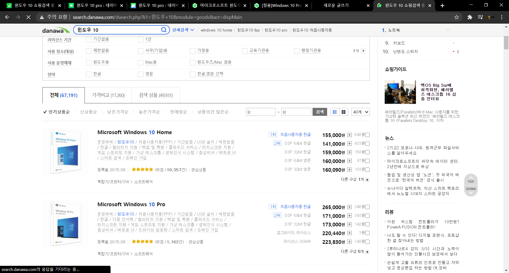Select compare checkbox for 155,000원 item

367,135
